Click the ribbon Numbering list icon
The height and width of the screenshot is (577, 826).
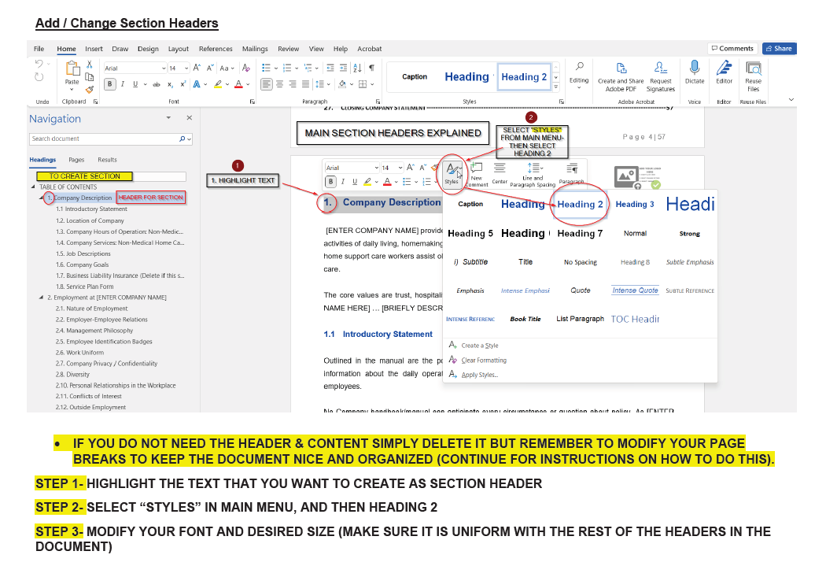pyautogui.click(x=287, y=68)
